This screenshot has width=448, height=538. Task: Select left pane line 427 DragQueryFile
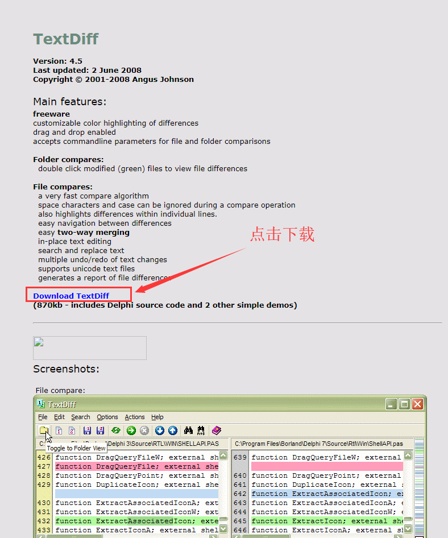(x=136, y=466)
